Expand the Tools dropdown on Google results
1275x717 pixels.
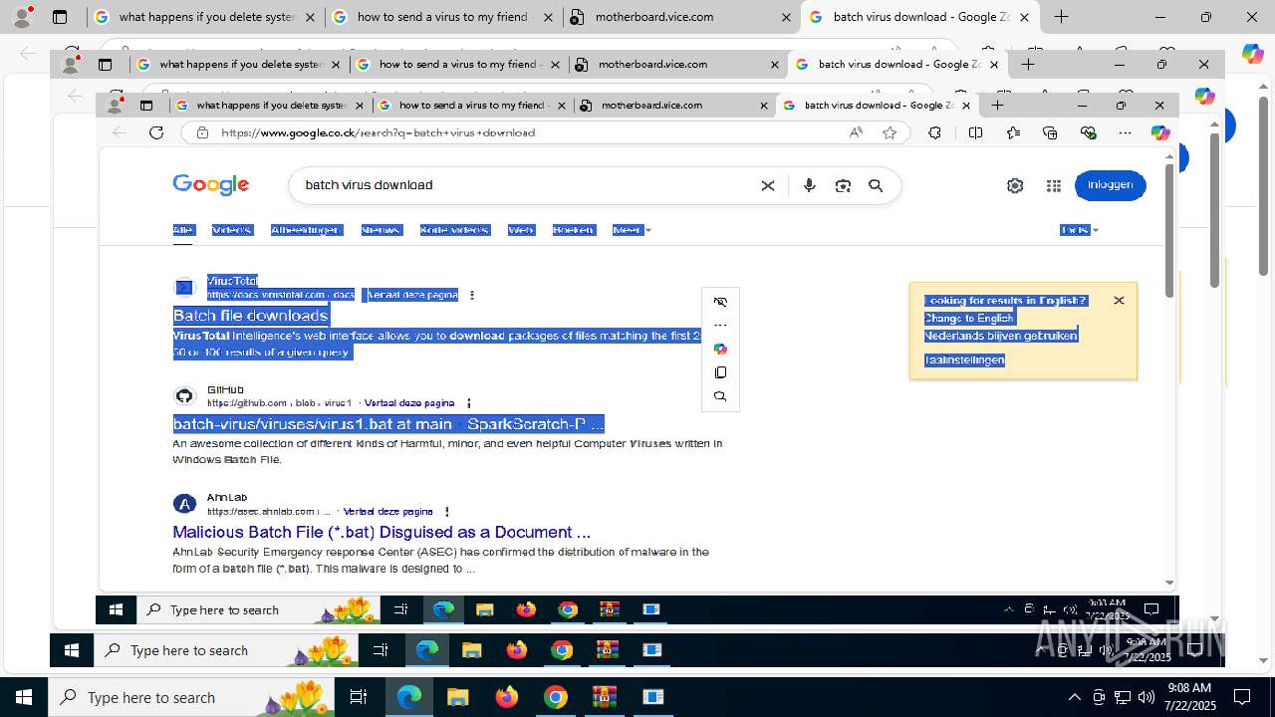click(1080, 230)
